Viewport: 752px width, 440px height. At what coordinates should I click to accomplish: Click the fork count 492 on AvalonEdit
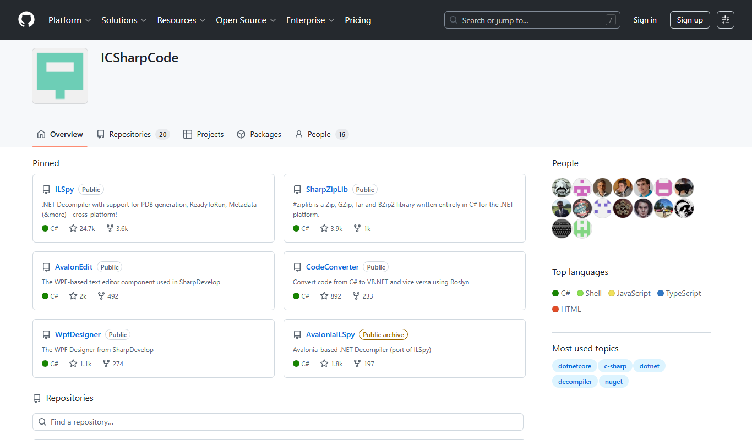point(108,296)
